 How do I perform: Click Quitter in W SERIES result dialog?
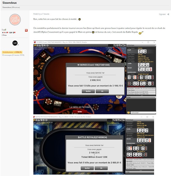(x=88, y=91)
